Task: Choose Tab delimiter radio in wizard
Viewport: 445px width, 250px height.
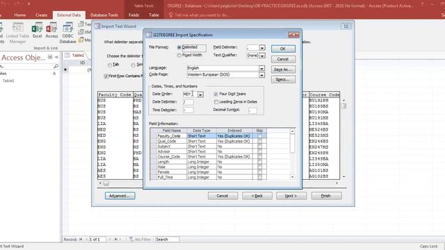Action: coord(110,65)
